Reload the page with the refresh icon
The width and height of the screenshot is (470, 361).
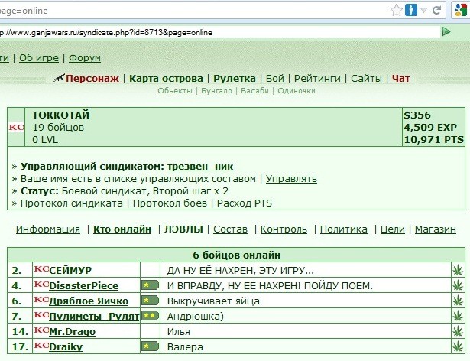click(x=436, y=11)
